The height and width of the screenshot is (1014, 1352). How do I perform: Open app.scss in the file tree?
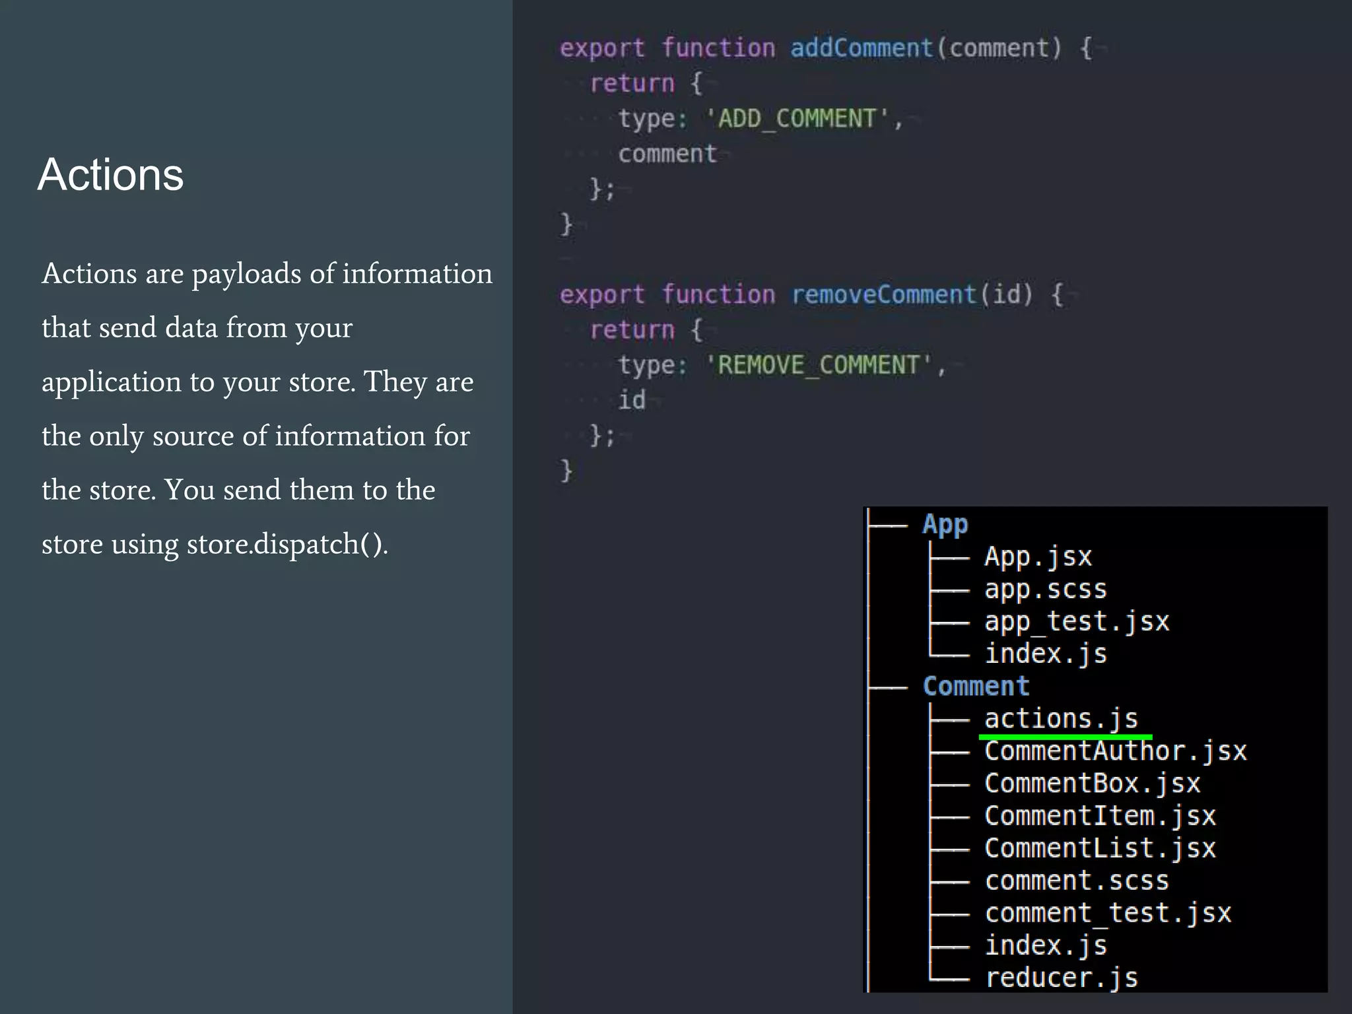(x=1045, y=590)
